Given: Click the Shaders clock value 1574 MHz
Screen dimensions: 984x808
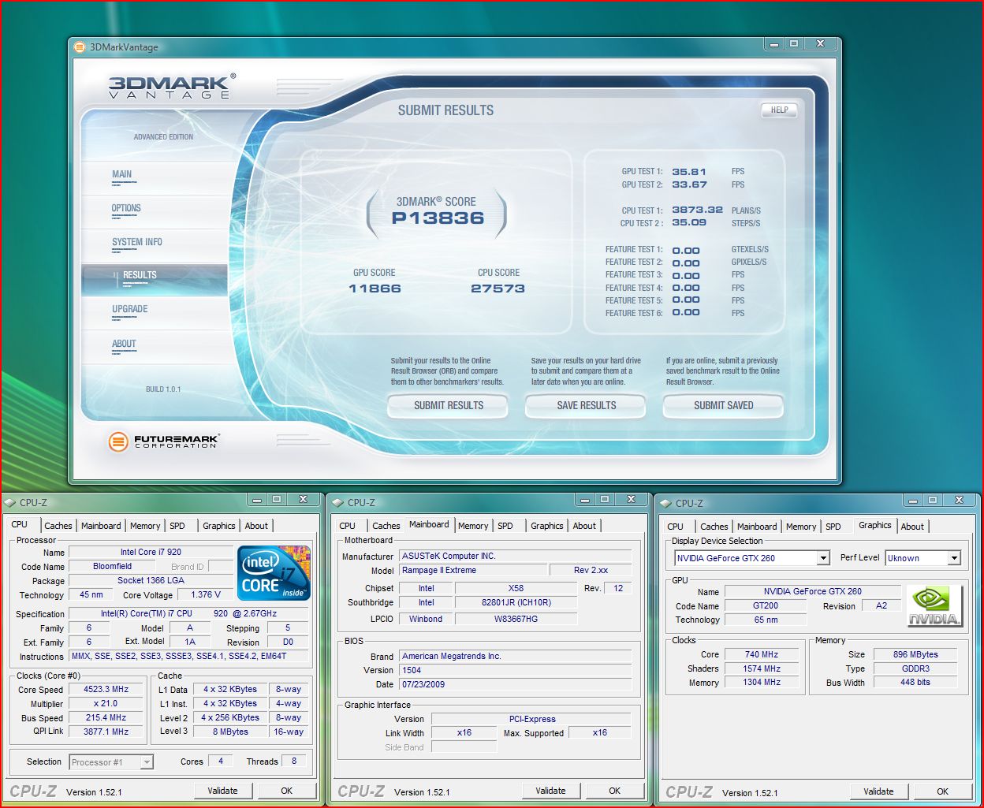Looking at the screenshot, I should pyautogui.click(x=762, y=668).
